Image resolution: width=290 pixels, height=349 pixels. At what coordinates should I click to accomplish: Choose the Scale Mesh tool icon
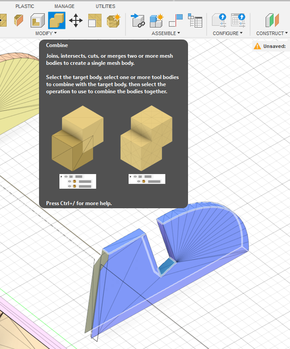95,20
